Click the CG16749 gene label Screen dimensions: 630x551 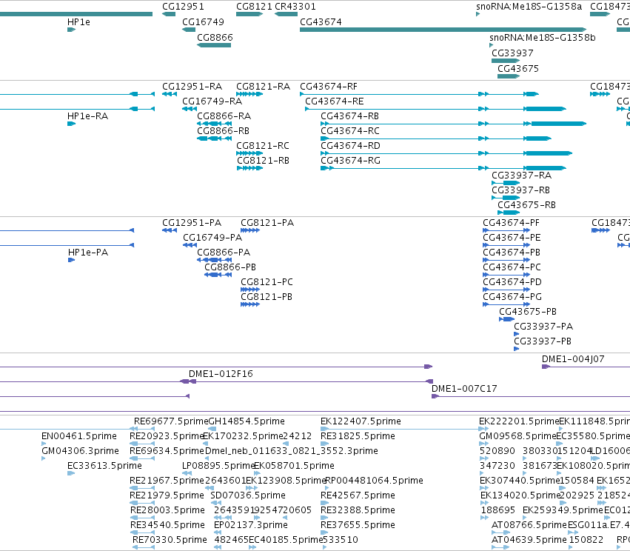click(x=203, y=22)
